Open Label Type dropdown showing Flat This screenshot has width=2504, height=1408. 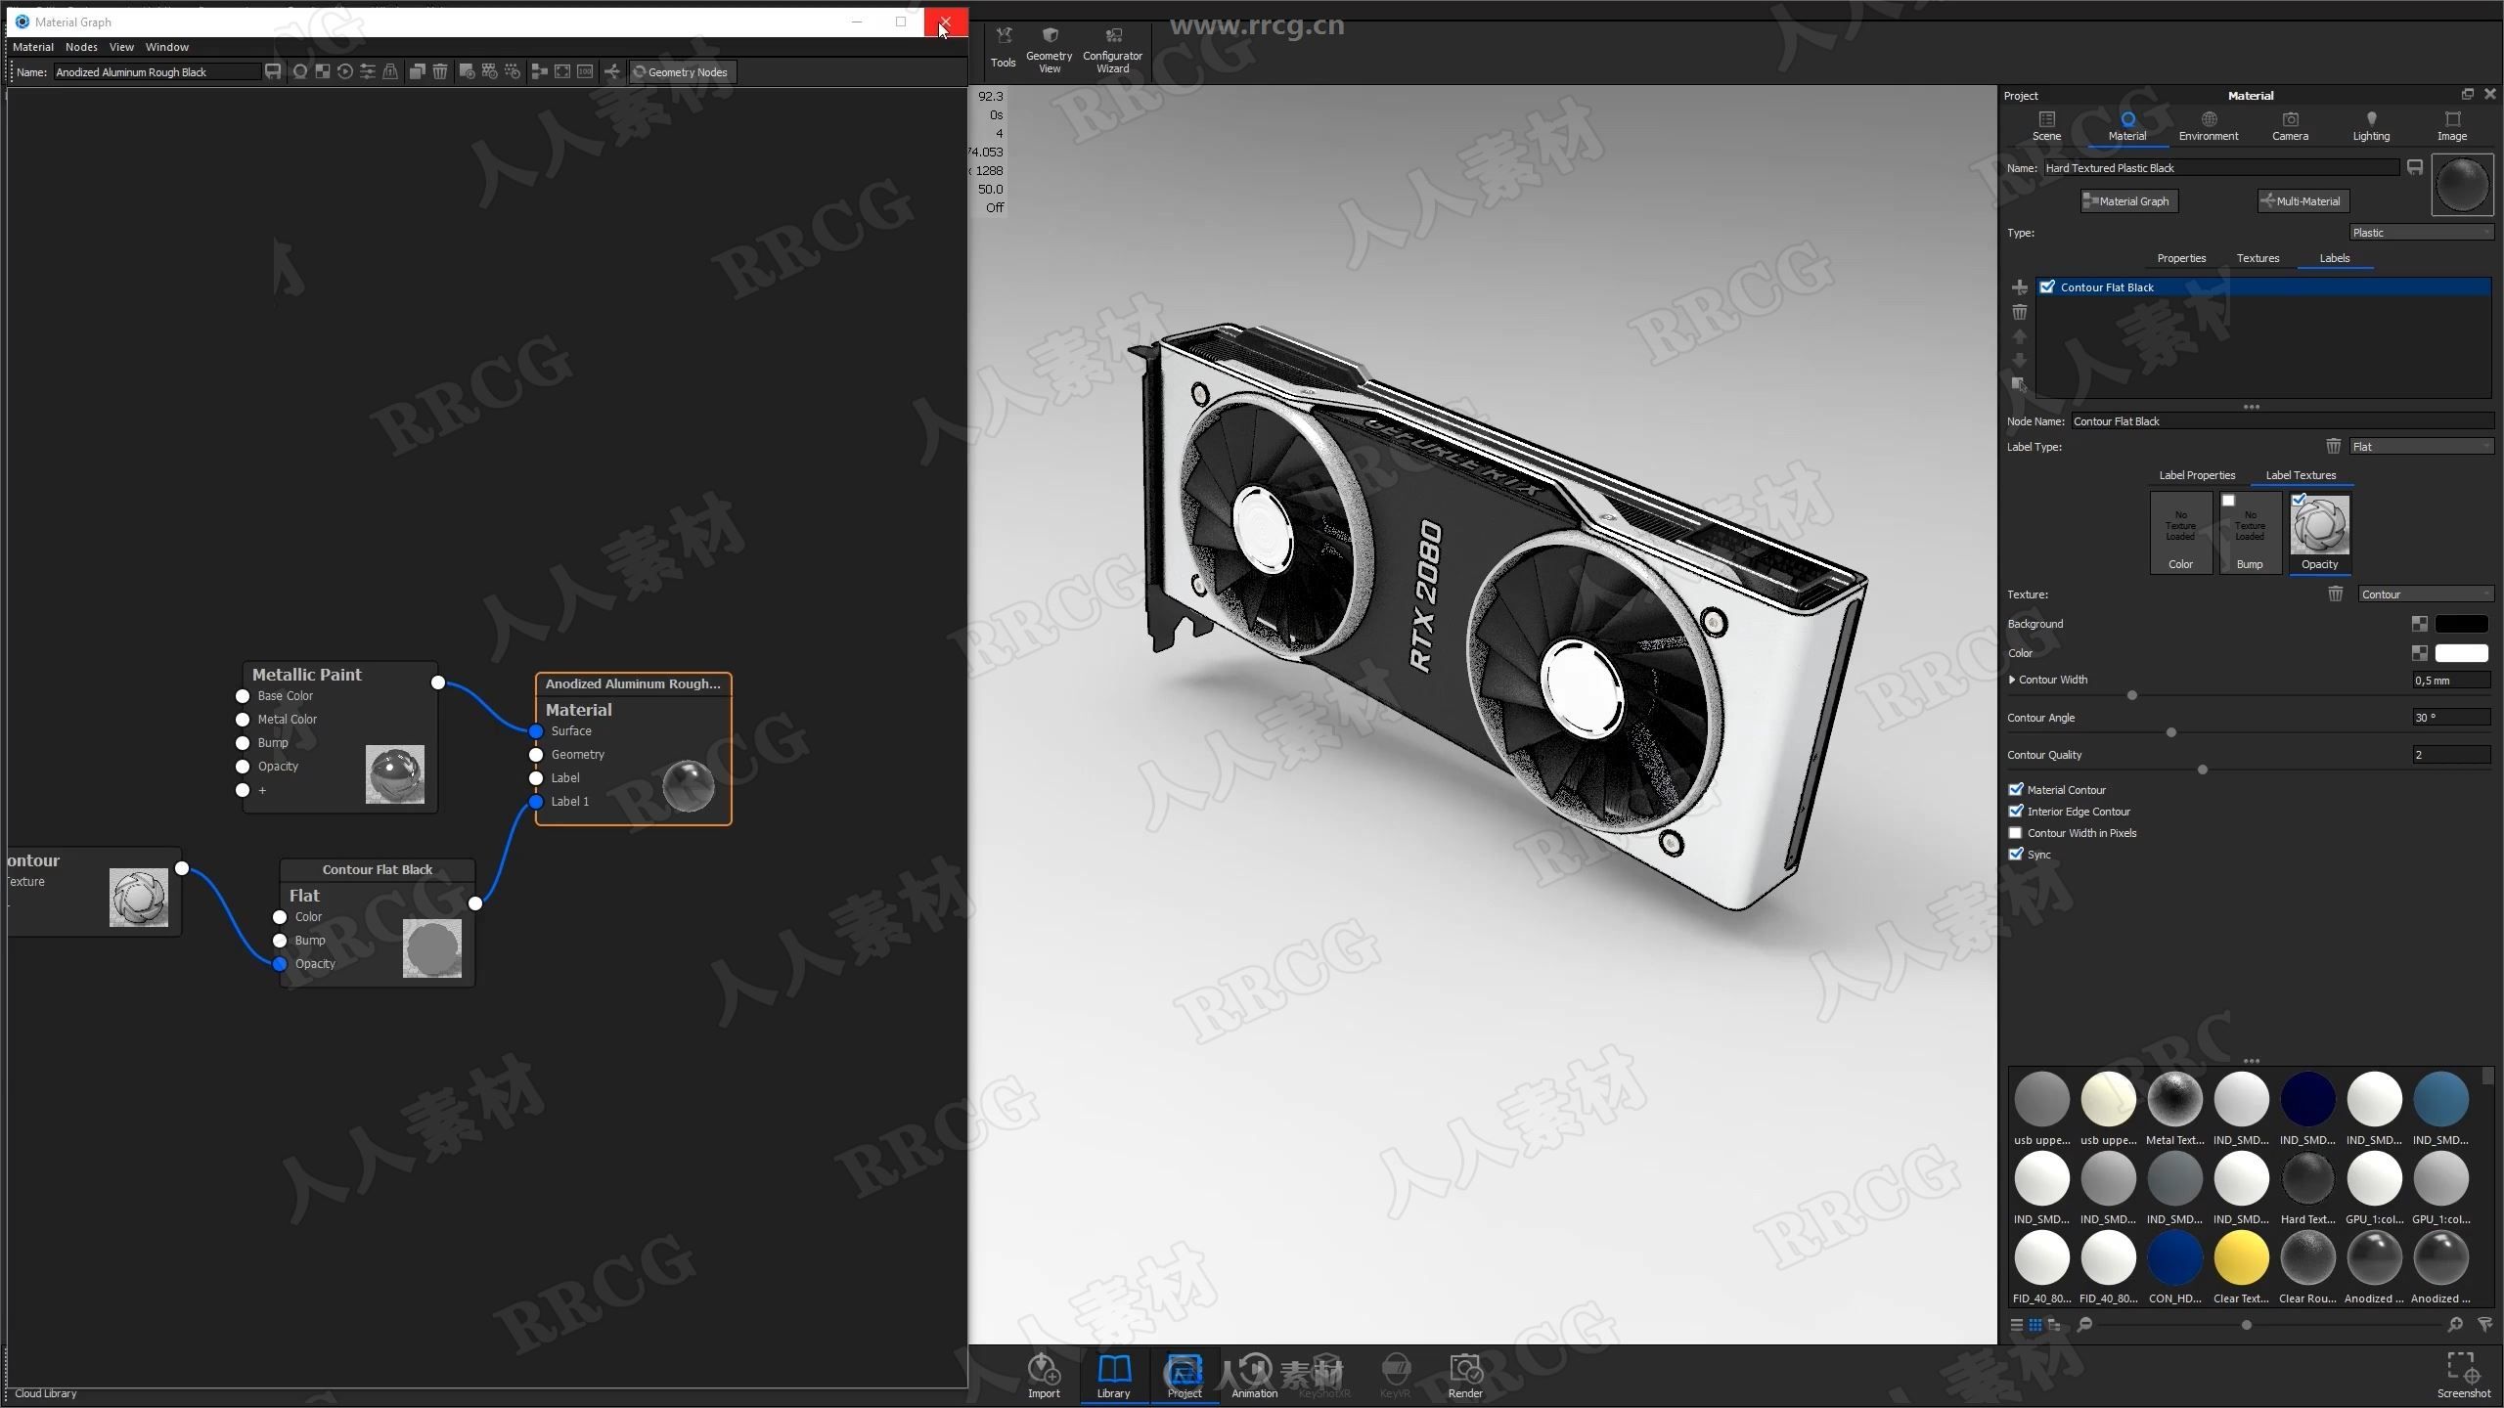tap(2422, 446)
